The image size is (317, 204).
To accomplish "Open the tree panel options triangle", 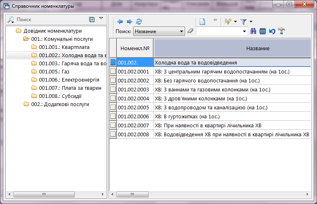I will (x=101, y=18).
